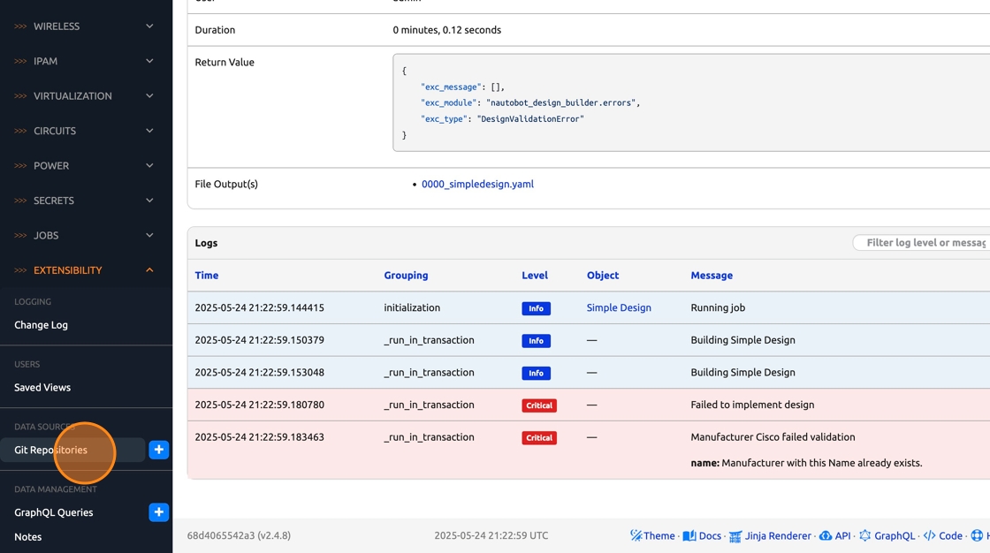Open the Docs book icon in footer
Image resolution: width=990 pixels, height=553 pixels.
click(689, 535)
